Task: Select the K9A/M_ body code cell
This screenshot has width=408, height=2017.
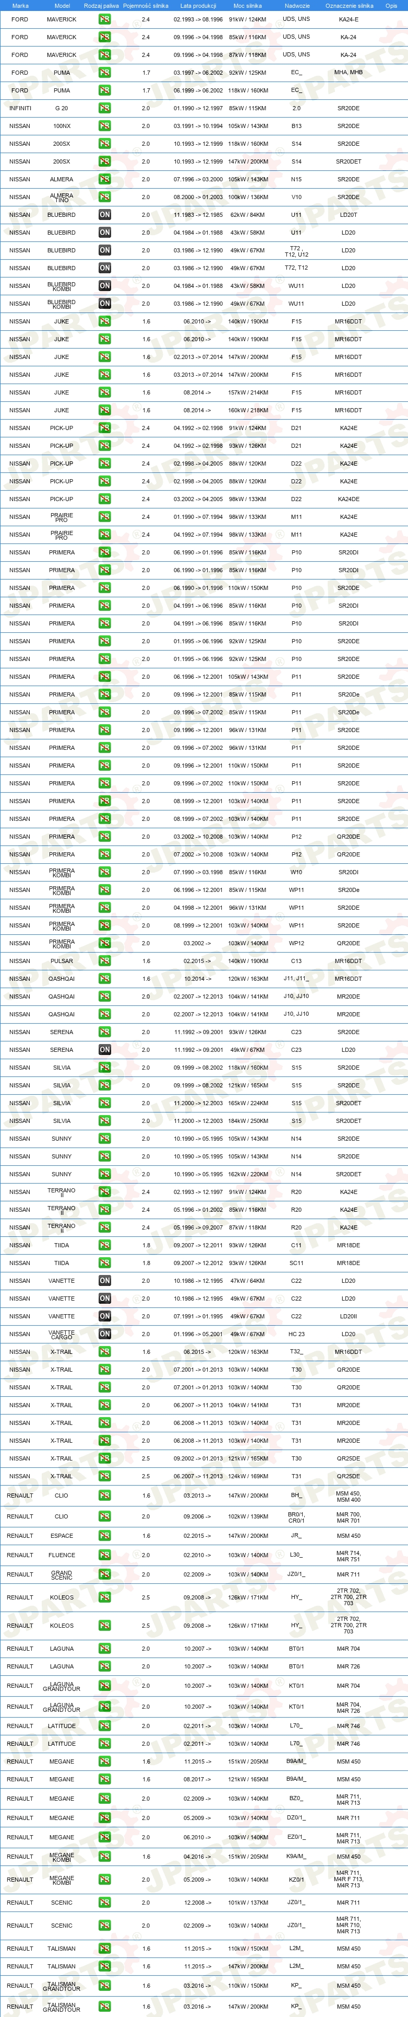Action: coord(296,1857)
